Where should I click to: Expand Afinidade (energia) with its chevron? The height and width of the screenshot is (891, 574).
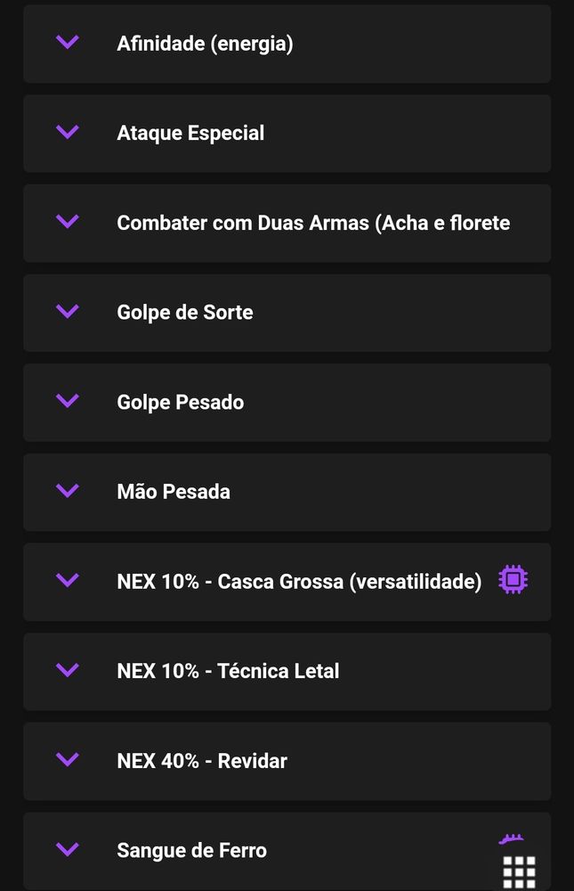[x=68, y=42]
